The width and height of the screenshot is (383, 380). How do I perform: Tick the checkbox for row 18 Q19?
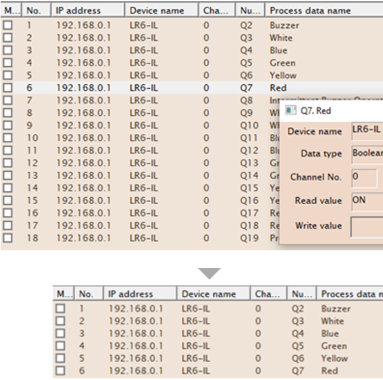8,238
